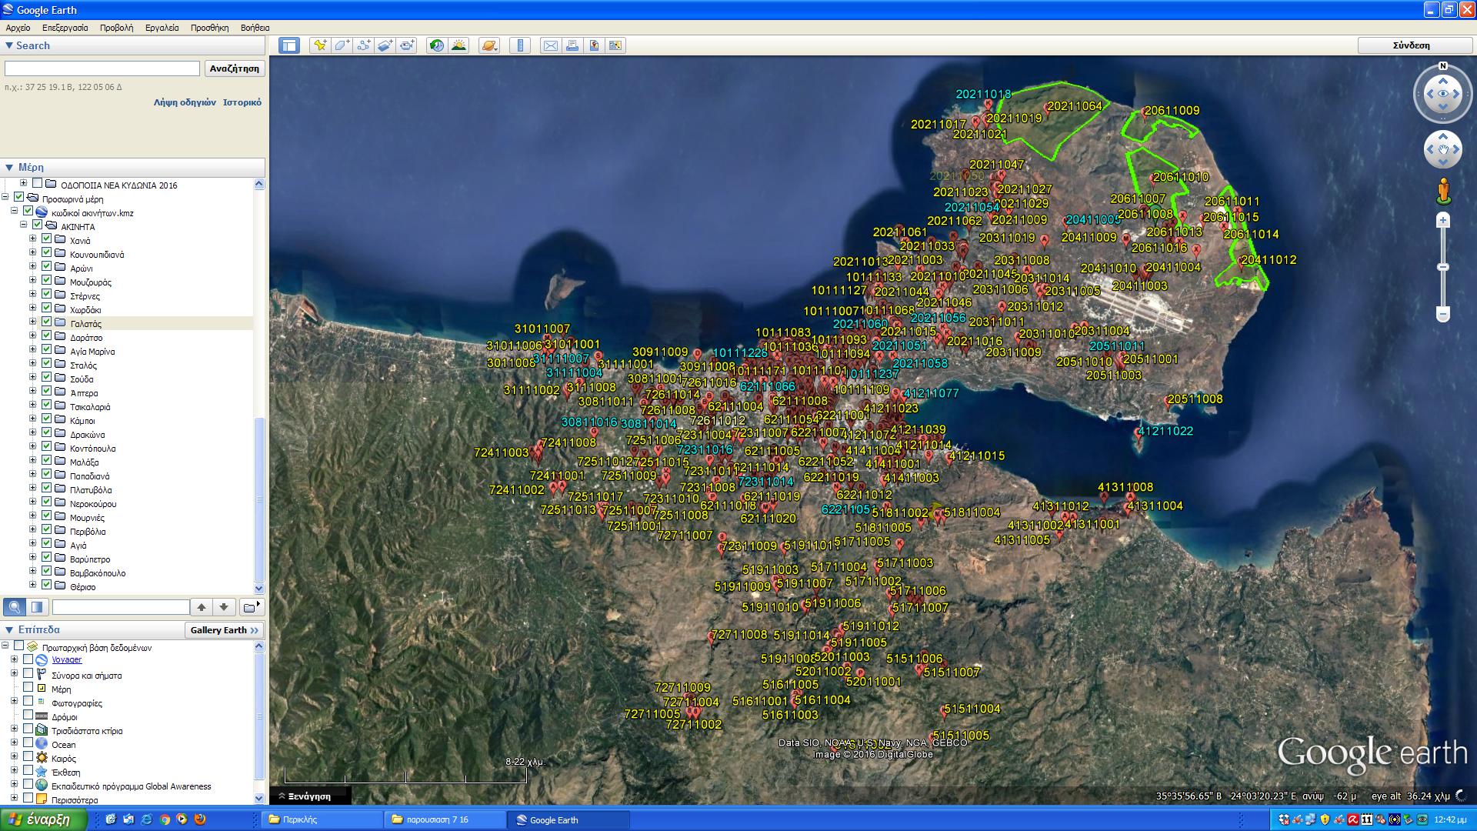
Task: Click the Windows έναρξη start button
Action: pos(43,819)
